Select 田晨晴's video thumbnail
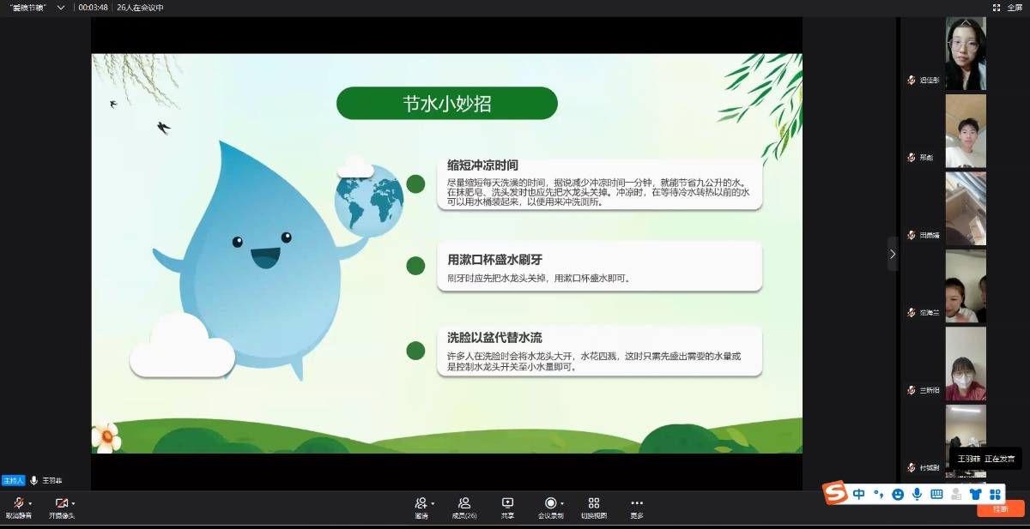Image resolution: width=1030 pixels, height=529 pixels. (966, 208)
